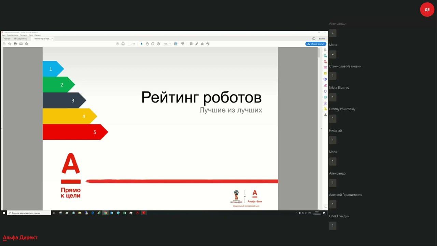Click the ДЕ red avatar circle
437x246 pixels.
(427, 10)
